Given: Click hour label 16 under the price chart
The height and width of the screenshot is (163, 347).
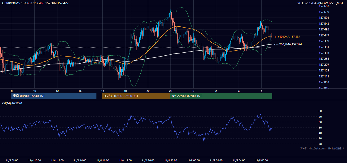Looking at the screenshot, I should pos(103,91).
